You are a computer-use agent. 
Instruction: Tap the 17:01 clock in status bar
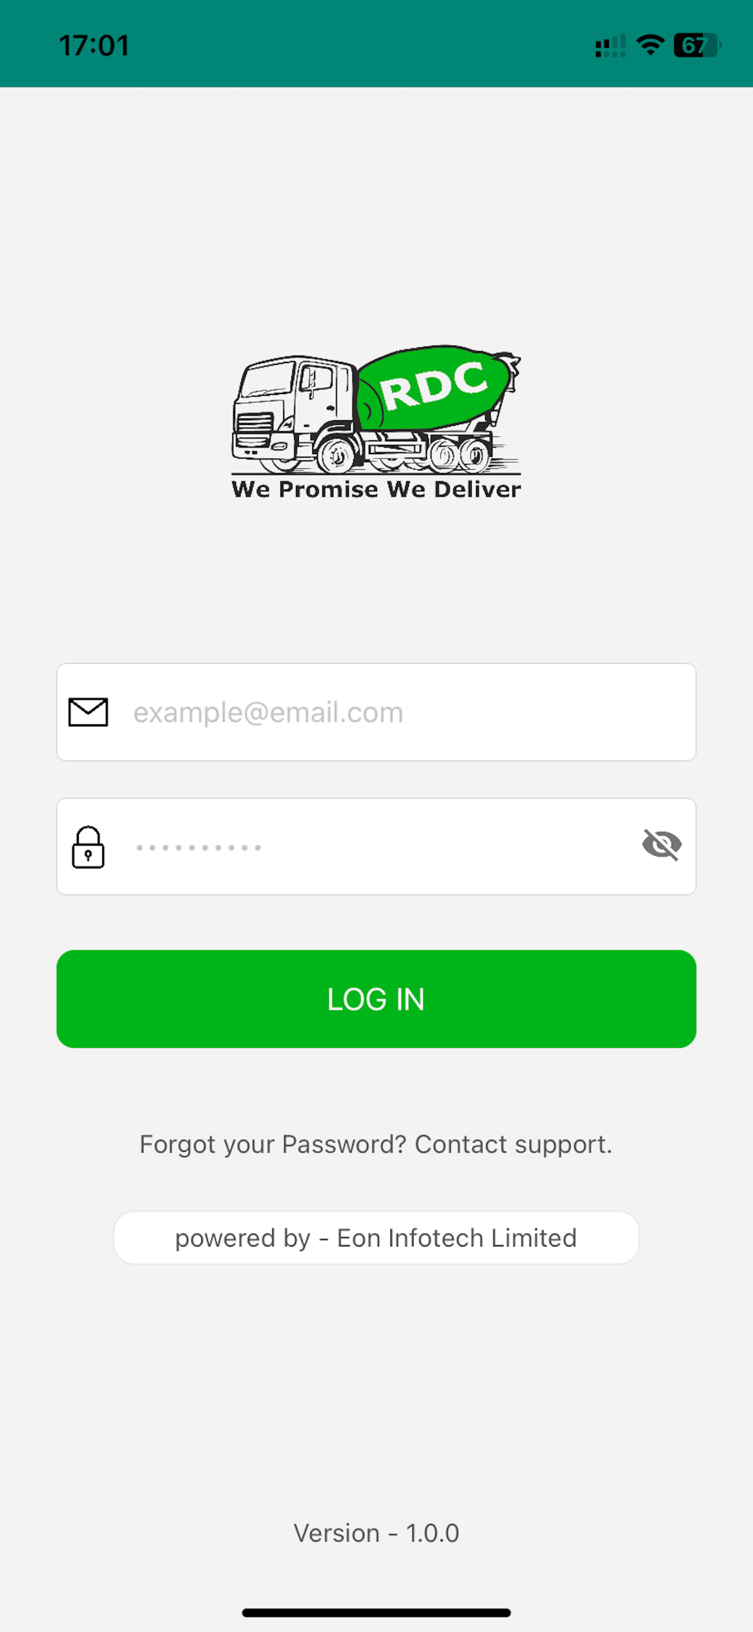[95, 46]
